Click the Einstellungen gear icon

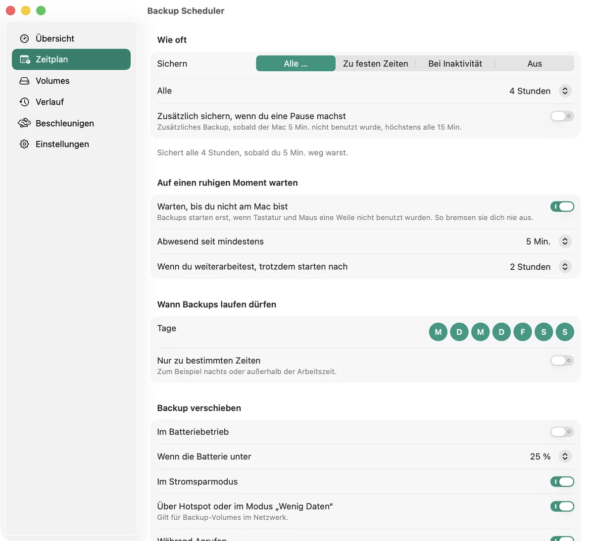[x=24, y=144]
